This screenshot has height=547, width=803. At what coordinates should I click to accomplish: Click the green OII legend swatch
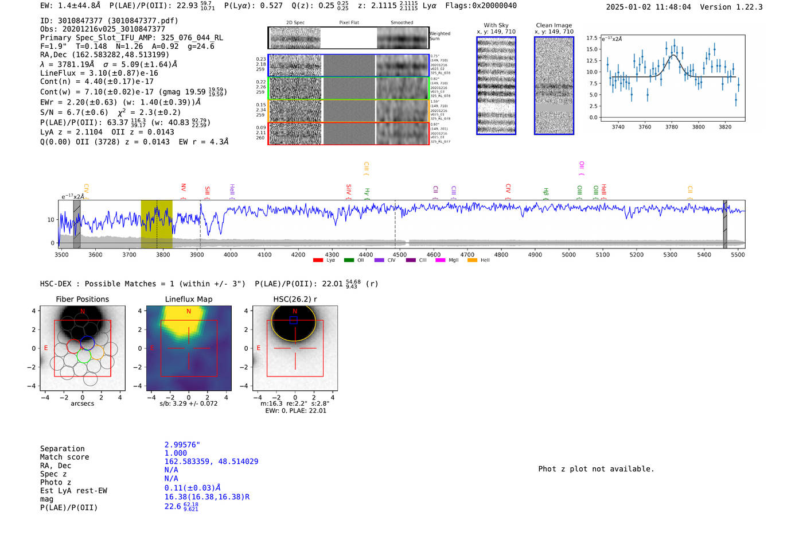349,260
